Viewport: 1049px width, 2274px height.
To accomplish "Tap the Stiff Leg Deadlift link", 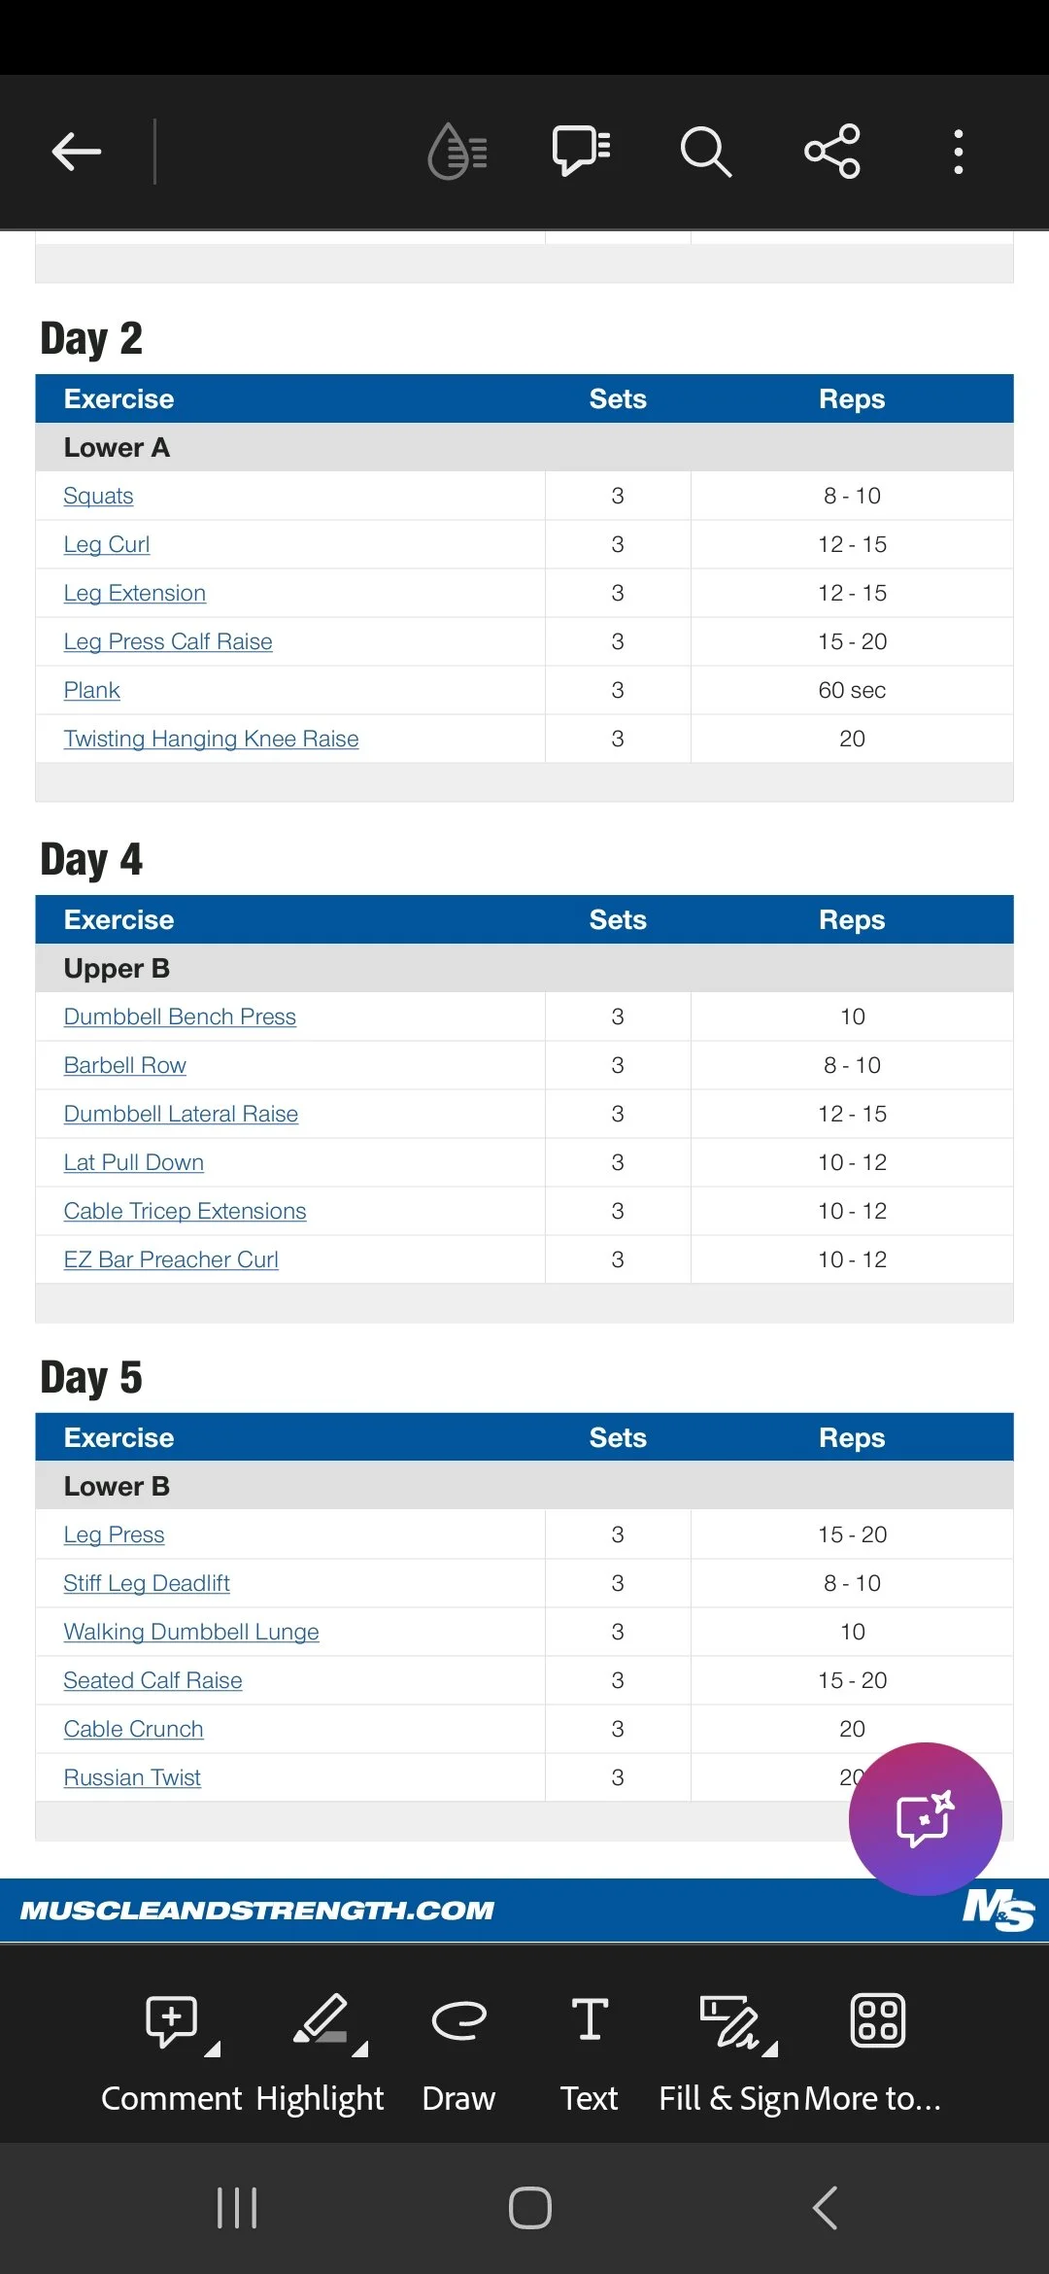I will click(x=147, y=1583).
